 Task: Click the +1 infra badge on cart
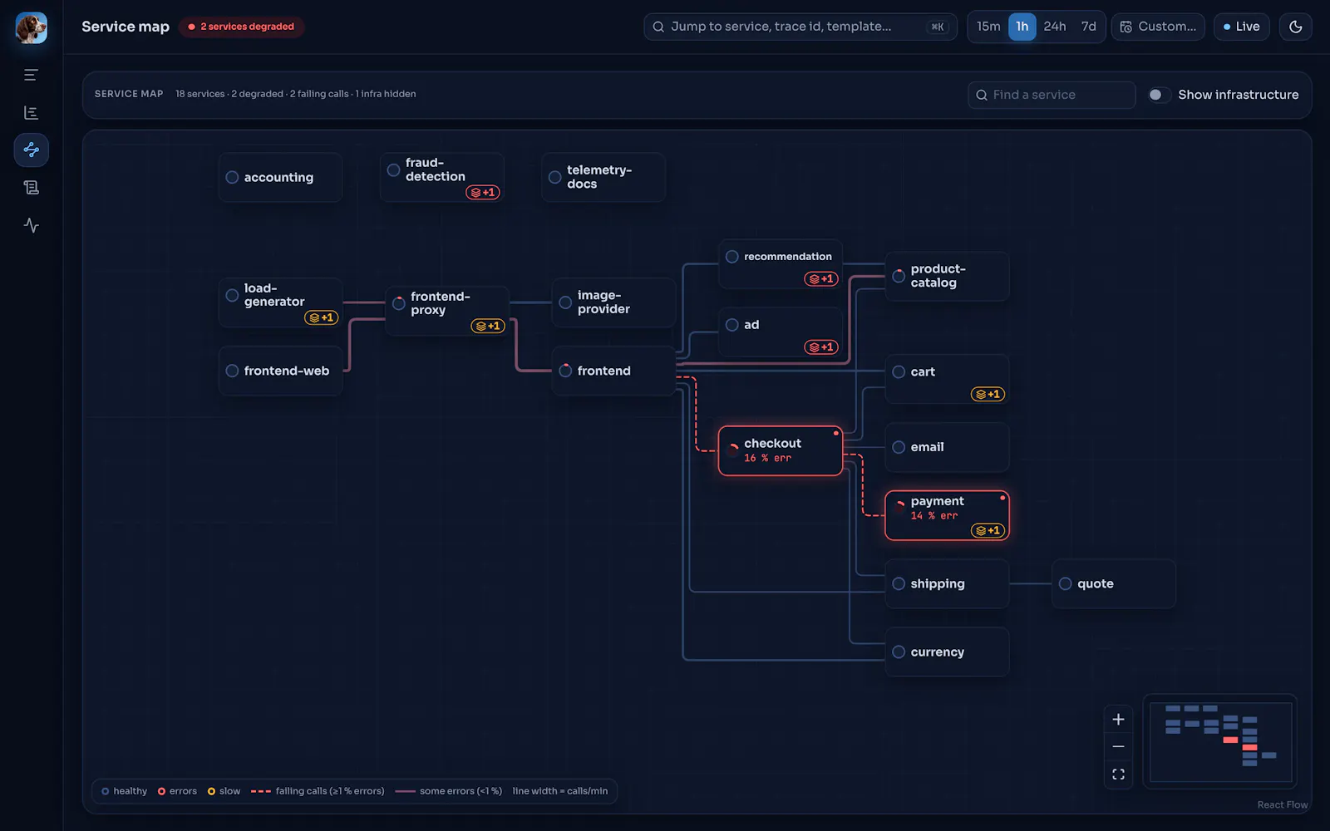click(x=988, y=394)
